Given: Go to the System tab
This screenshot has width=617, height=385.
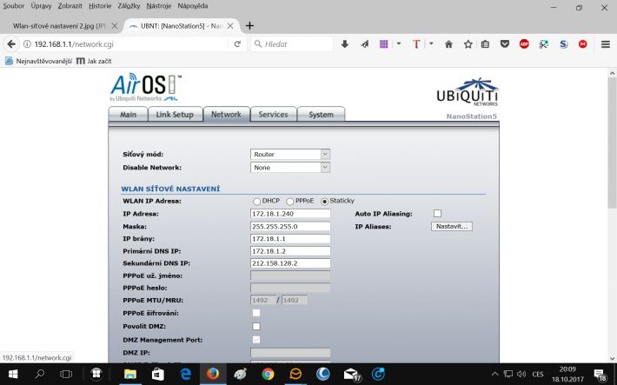Looking at the screenshot, I should [x=321, y=115].
